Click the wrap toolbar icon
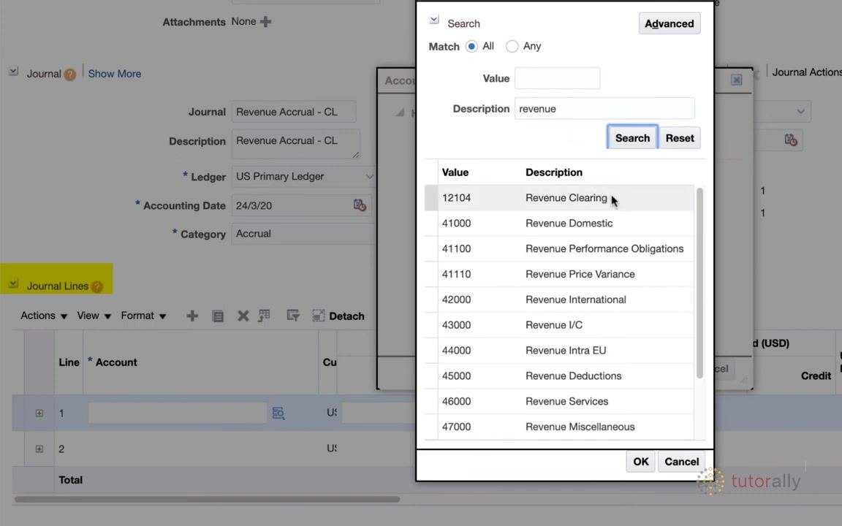Image resolution: width=842 pixels, height=526 pixels. [292, 316]
